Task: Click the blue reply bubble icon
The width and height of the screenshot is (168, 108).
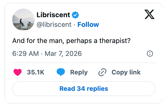Action: [x=61, y=72]
